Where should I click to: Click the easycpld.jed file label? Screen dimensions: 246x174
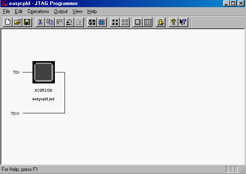tap(43, 99)
